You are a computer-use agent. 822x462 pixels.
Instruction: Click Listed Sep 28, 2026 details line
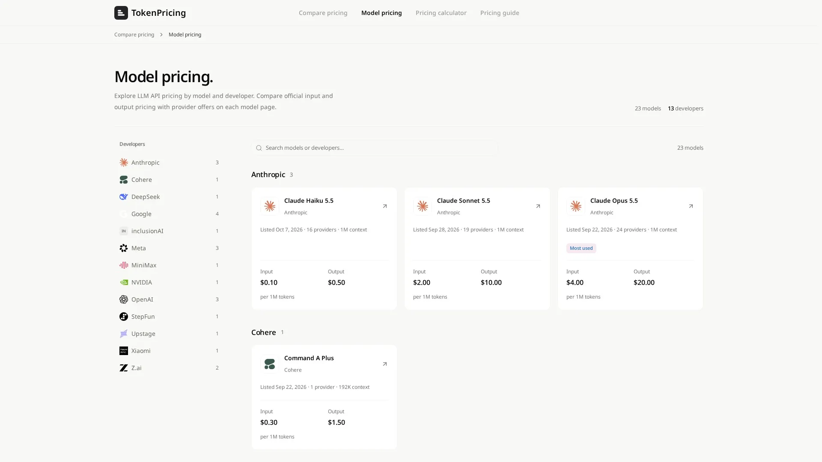point(468,230)
